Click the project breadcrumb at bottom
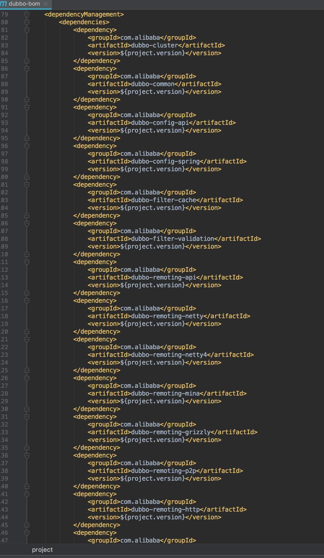 coord(42,549)
